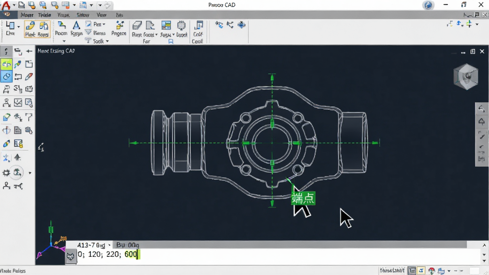Select the gear icon in the left toolbar
489x275 pixels.
tap(6, 173)
